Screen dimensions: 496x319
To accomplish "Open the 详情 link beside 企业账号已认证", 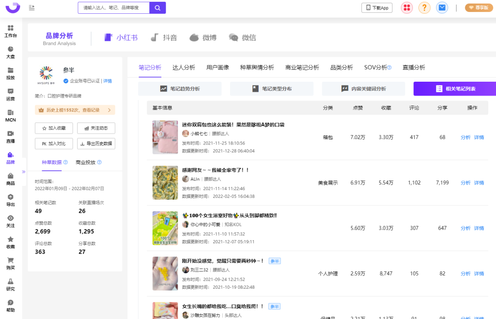I will 107,81.
